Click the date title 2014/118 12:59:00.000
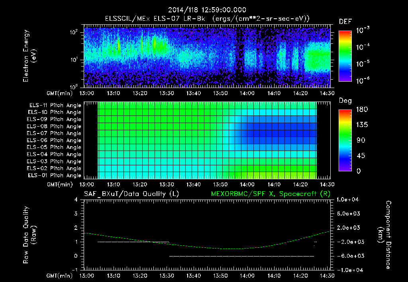This screenshot has height=282, width=408. coord(207,10)
